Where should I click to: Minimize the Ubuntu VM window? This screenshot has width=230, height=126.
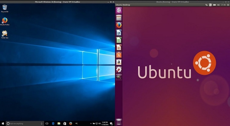coord(223,2)
